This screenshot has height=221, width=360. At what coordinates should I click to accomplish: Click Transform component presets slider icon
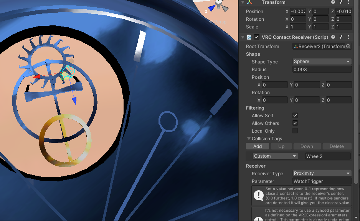click(x=340, y=2)
